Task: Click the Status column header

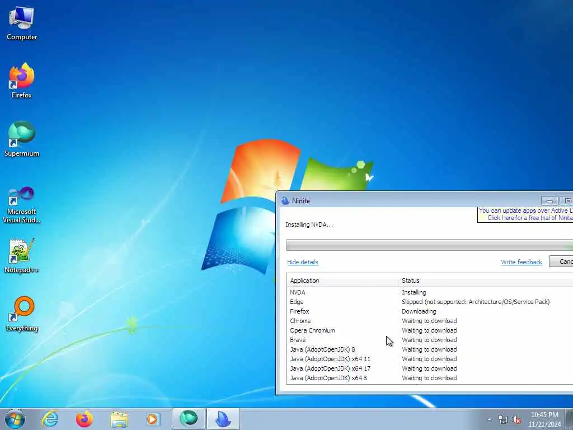Action: pyautogui.click(x=486, y=281)
